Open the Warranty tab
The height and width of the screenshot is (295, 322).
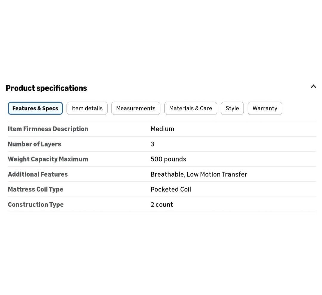coord(265,108)
